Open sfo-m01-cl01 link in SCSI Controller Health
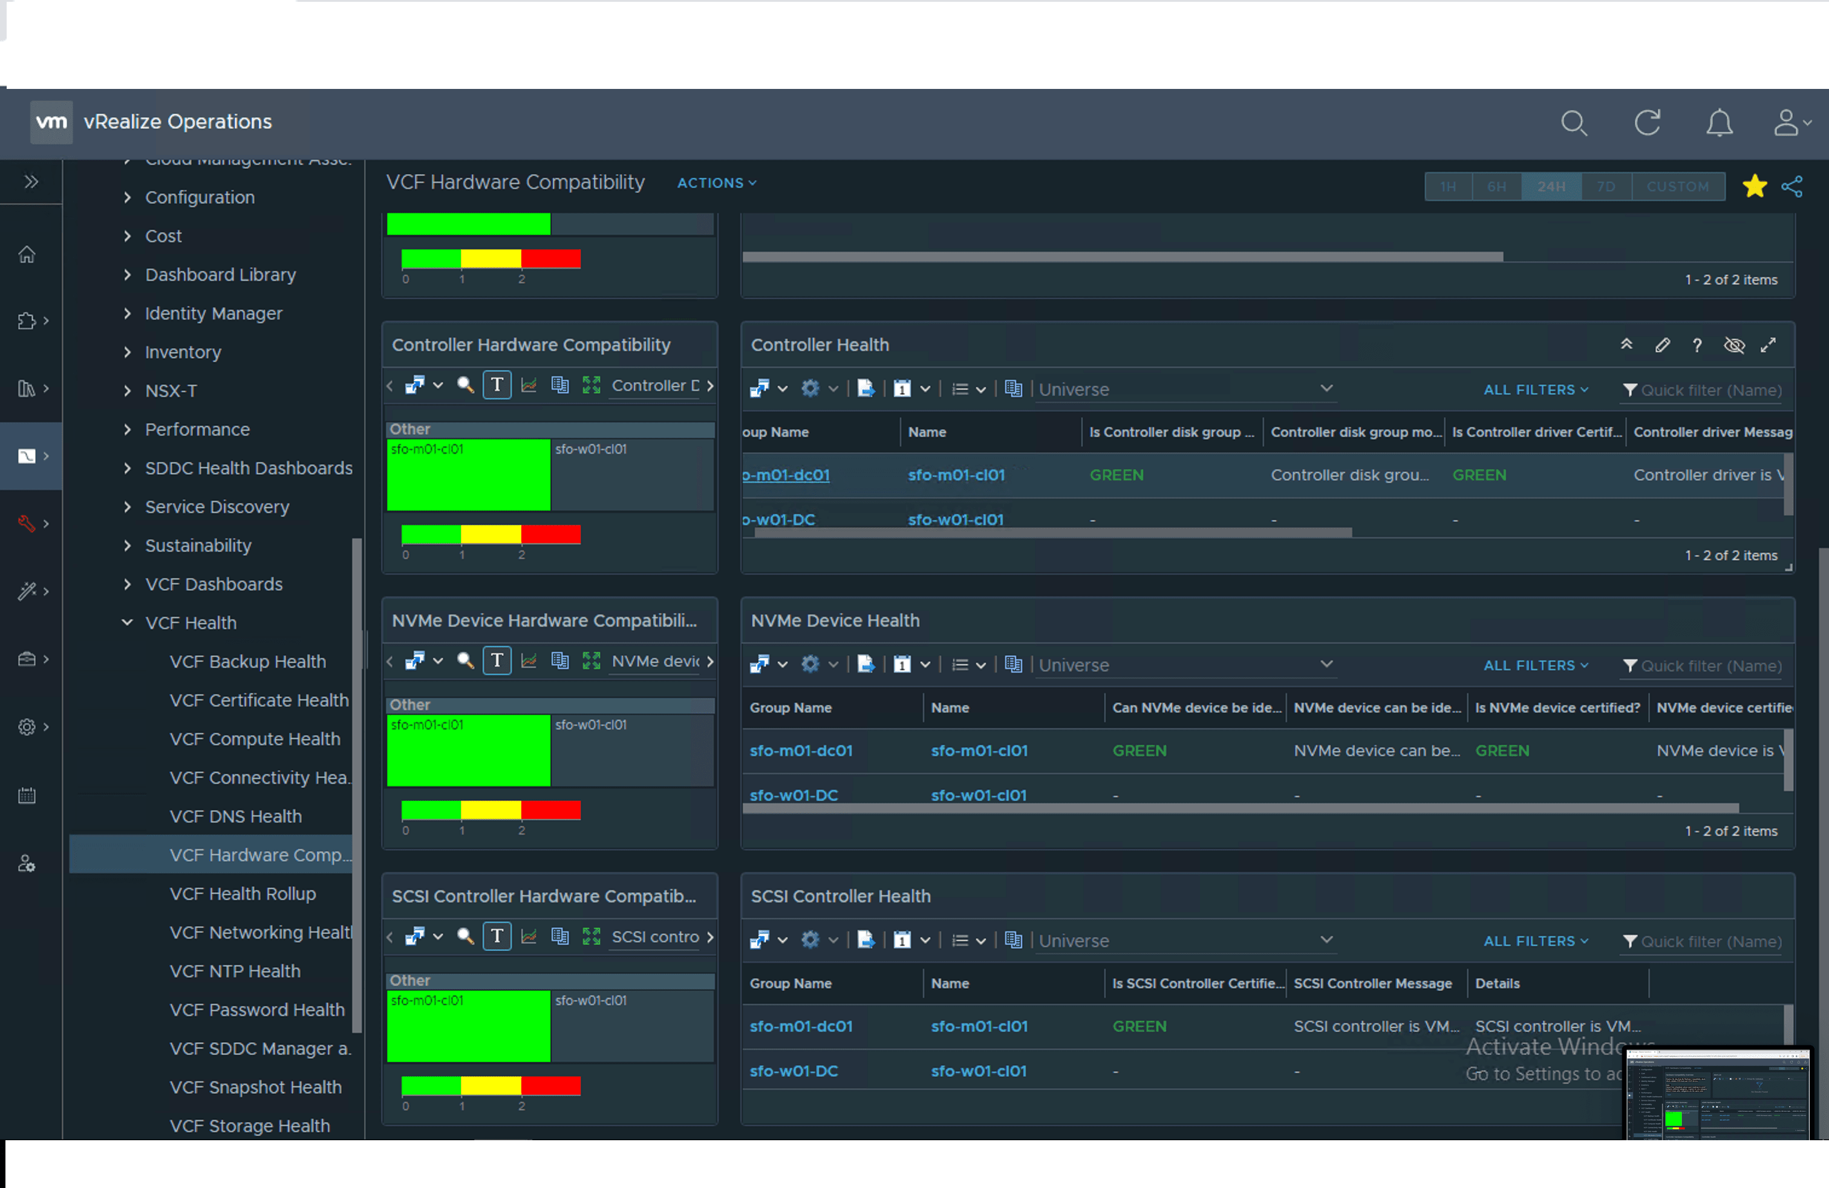Viewport: 1829px width, 1188px height. [x=979, y=1026]
